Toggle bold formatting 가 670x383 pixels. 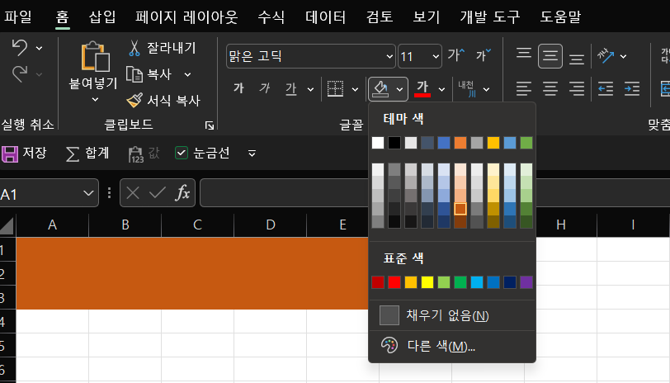[238, 88]
